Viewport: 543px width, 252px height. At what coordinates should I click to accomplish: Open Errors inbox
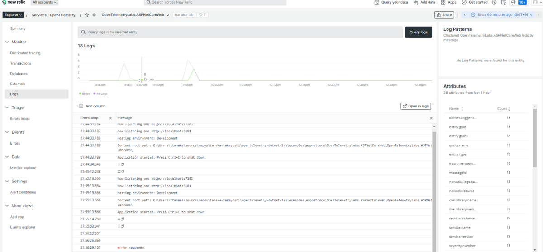click(20, 119)
